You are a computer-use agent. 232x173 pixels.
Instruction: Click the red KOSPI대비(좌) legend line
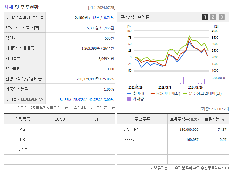click(153, 94)
